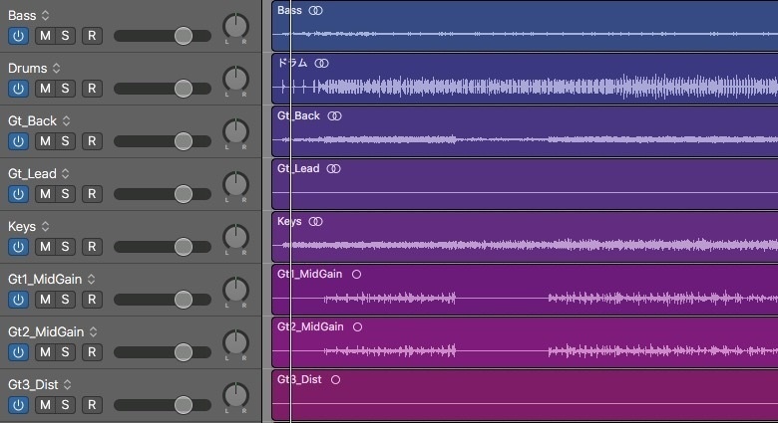Image resolution: width=778 pixels, height=423 pixels.
Task: Toggle power button on Gt2_MidGain track
Action: (x=18, y=352)
